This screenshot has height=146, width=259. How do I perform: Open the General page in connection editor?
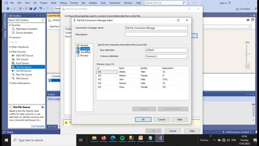click(84, 45)
